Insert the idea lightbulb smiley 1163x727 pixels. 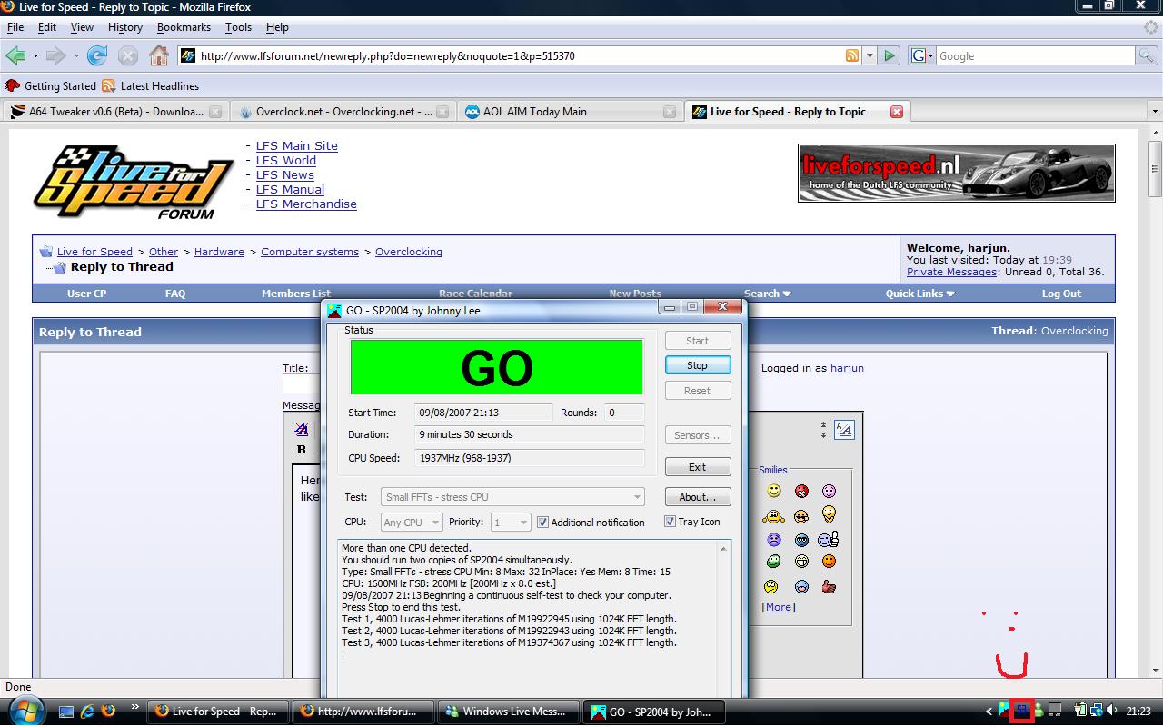(x=829, y=514)
